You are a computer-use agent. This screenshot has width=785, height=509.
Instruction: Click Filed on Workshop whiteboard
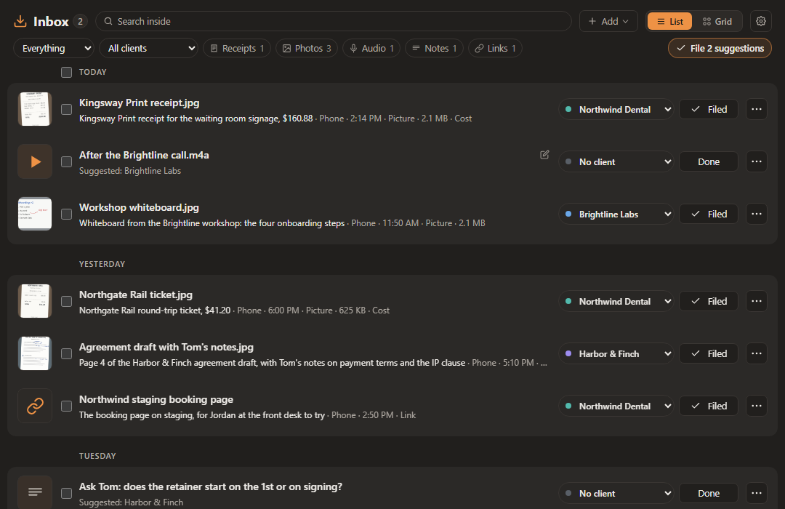[x=709, y=214]
